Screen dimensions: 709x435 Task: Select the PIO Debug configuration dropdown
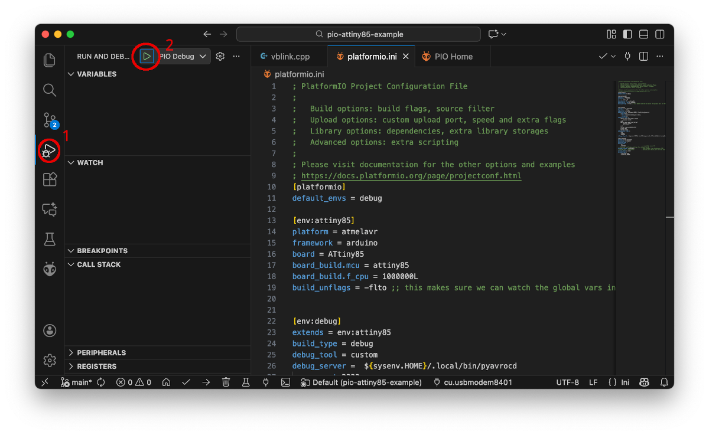point(183,57)
